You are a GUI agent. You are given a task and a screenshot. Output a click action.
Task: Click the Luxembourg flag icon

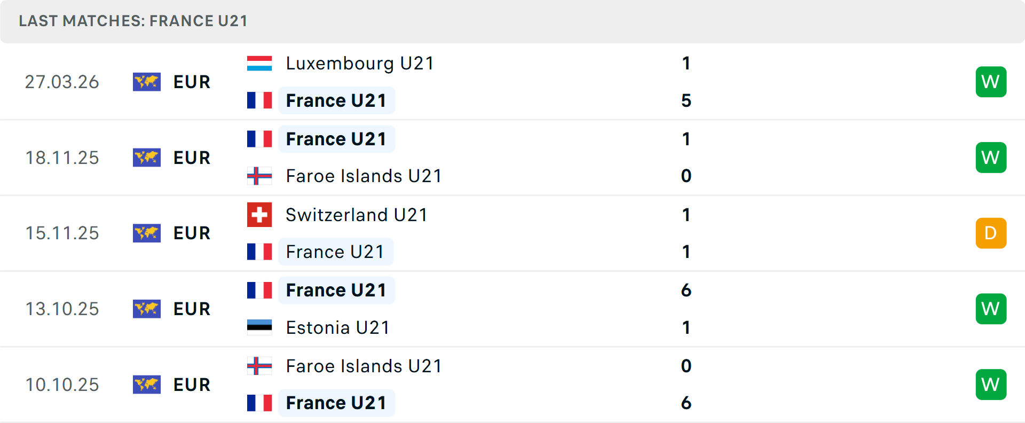coord(259,64)
